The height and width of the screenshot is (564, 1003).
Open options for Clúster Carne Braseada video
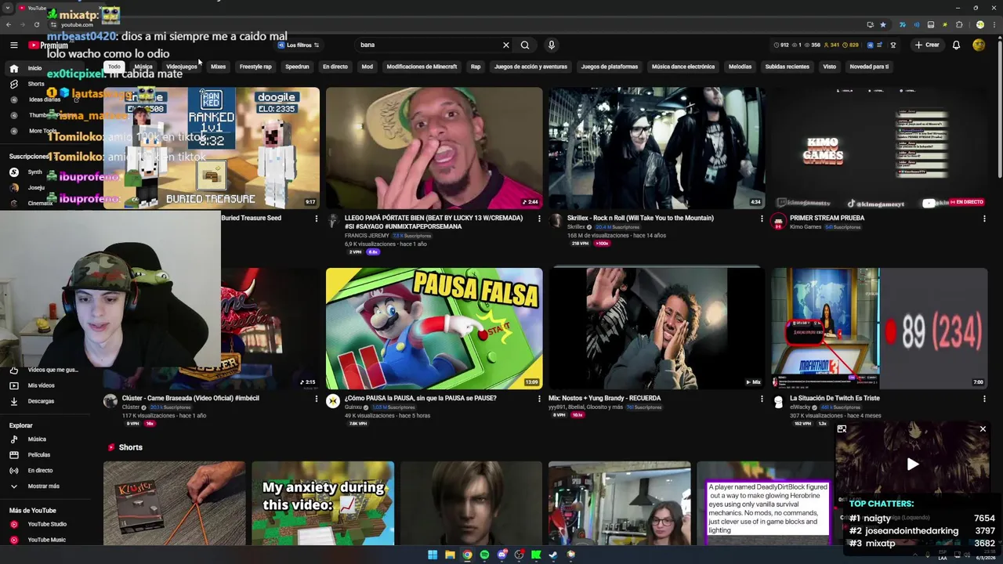tap(317, 399)
